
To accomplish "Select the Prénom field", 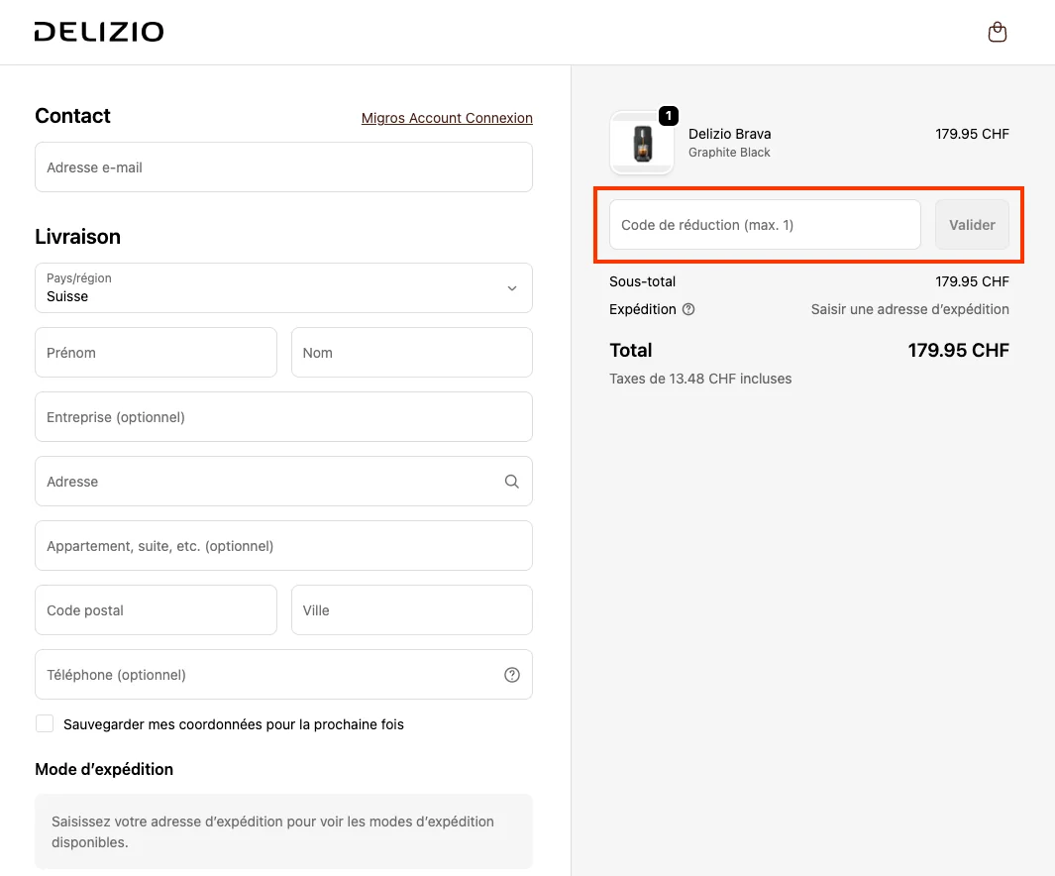I will point(156,352).
